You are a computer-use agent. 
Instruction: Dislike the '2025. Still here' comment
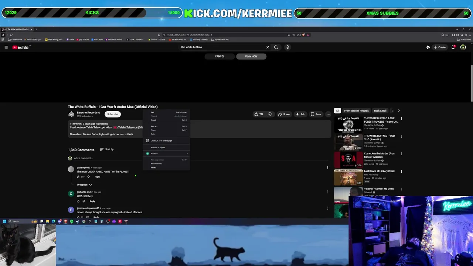[84, 201]
